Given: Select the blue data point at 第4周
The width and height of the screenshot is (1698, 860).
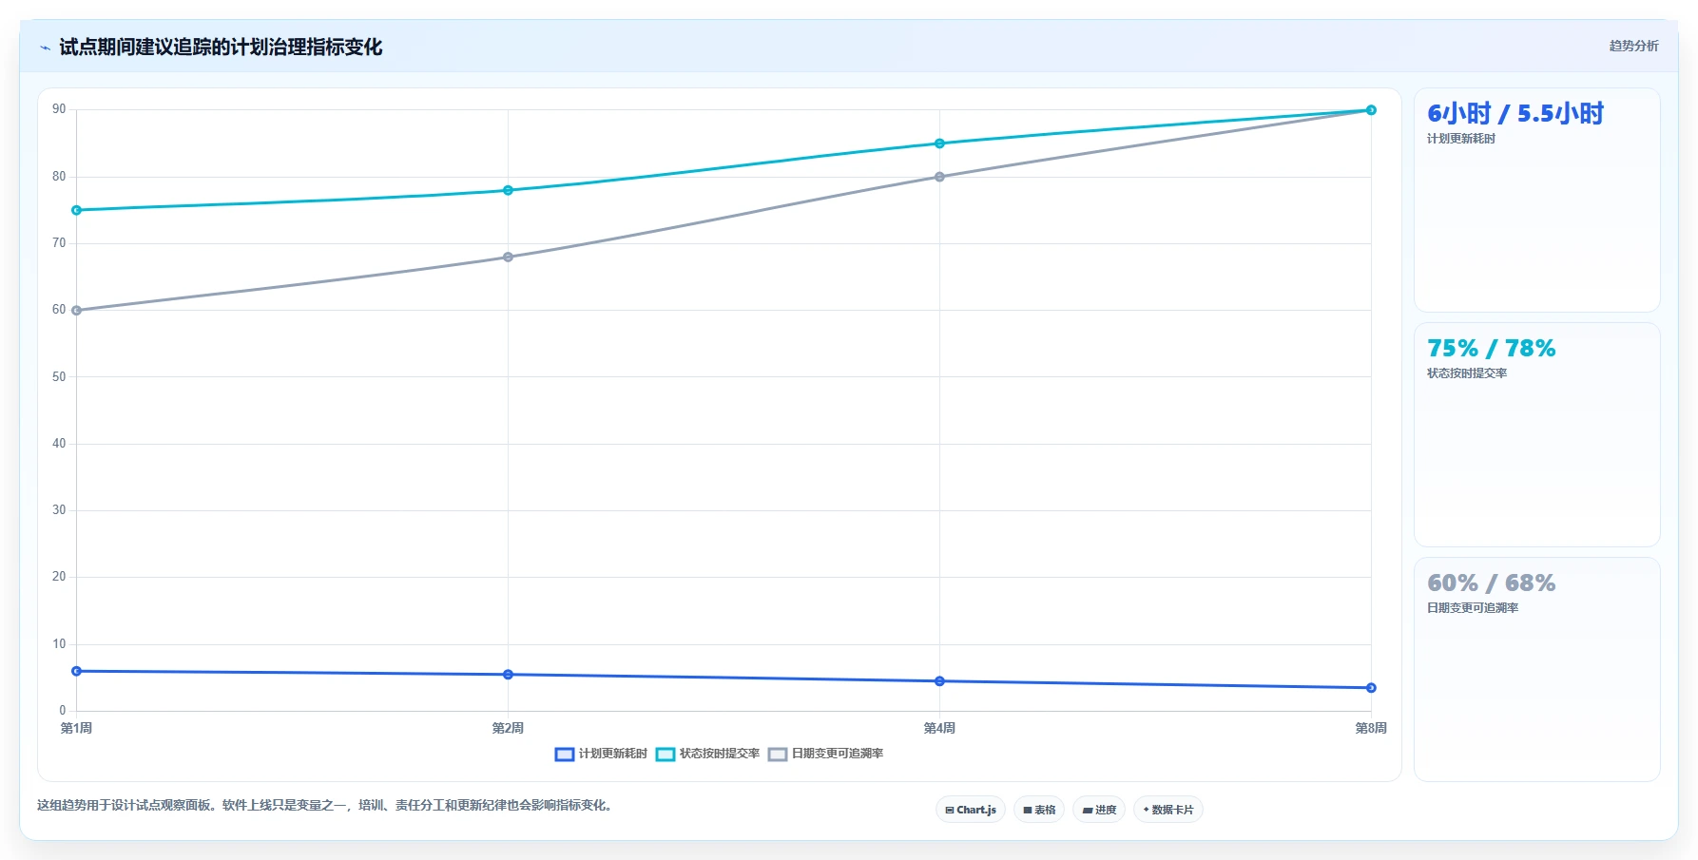Looking at the screenshot, I should (939, 681).
